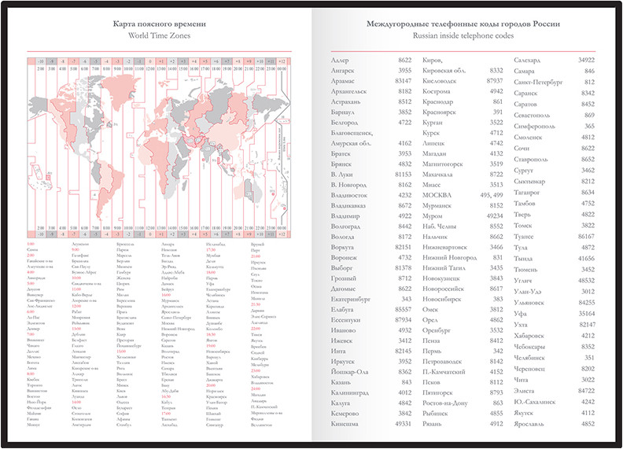Click Greenland on the world time zone map

[116, 88]
